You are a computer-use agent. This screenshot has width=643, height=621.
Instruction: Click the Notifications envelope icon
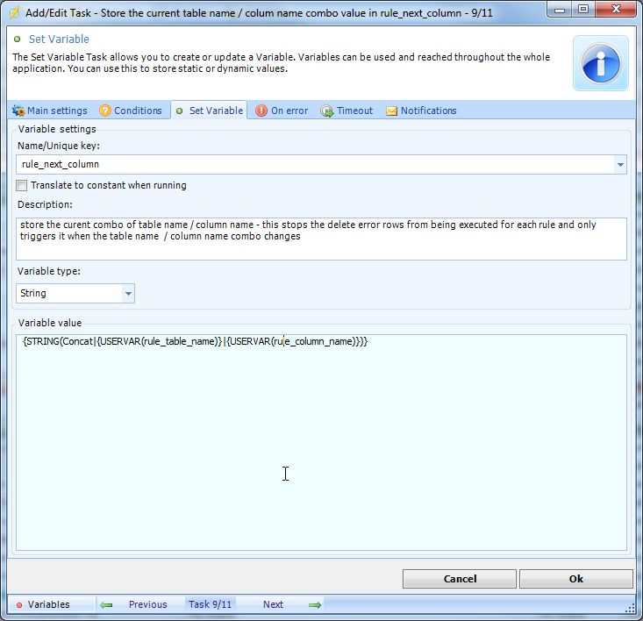pyautogui.click(x=391, y=111)
